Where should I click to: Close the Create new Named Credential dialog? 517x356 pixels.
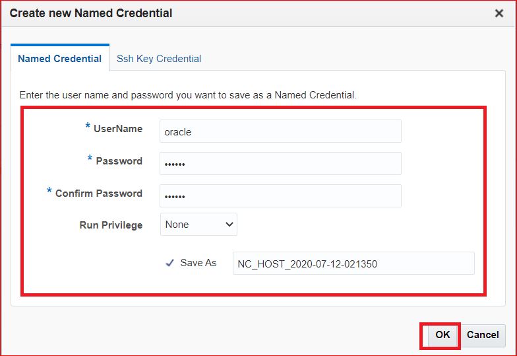(499, 13)
